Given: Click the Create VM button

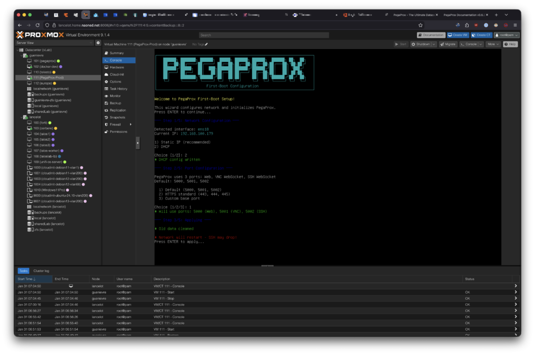Looking at the screenshot, I should (458, 35).
